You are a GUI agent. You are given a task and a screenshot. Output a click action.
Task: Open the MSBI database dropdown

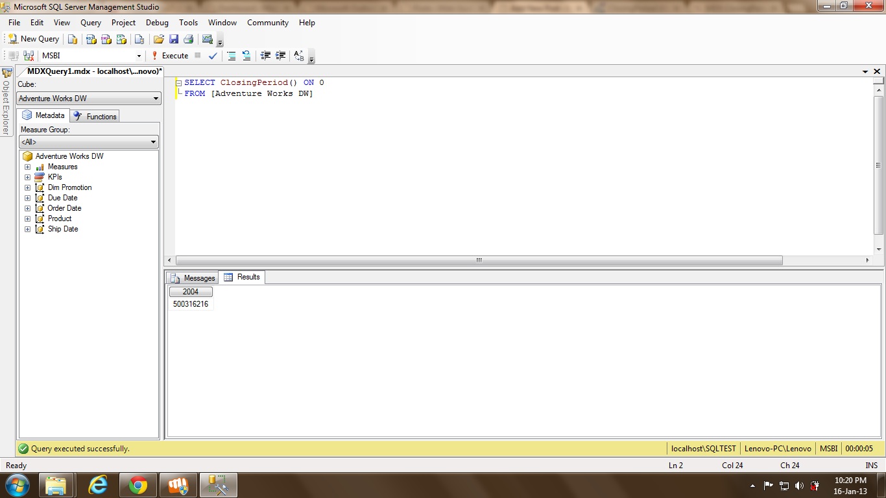138,56
